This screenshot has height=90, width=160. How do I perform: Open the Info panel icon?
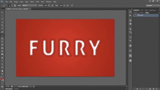[x=130, y=24]
